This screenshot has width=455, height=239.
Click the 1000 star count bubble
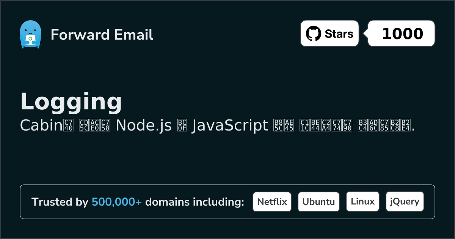pos(401,33)
